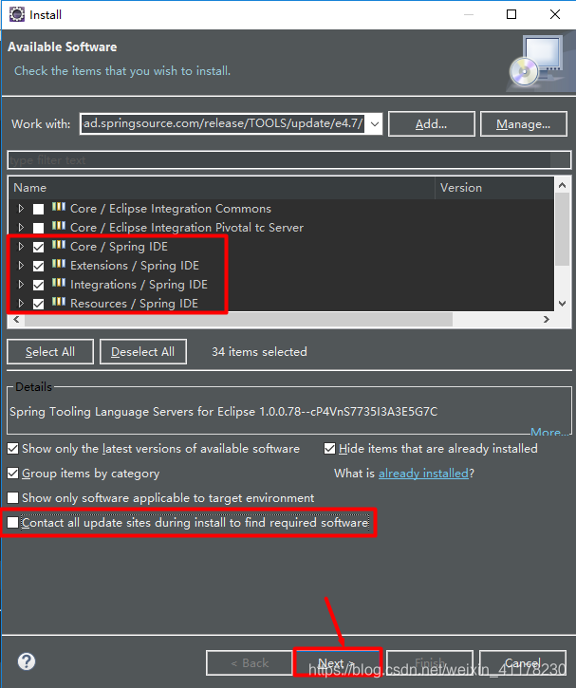Uncheck the Core / Spring IDE checkbox
Viewport: 576px width, 688px height.
pyautogui.click(x=39, y=247)
